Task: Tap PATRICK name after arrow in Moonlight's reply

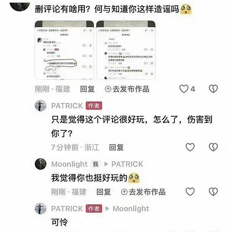Action: click(127, 164)
